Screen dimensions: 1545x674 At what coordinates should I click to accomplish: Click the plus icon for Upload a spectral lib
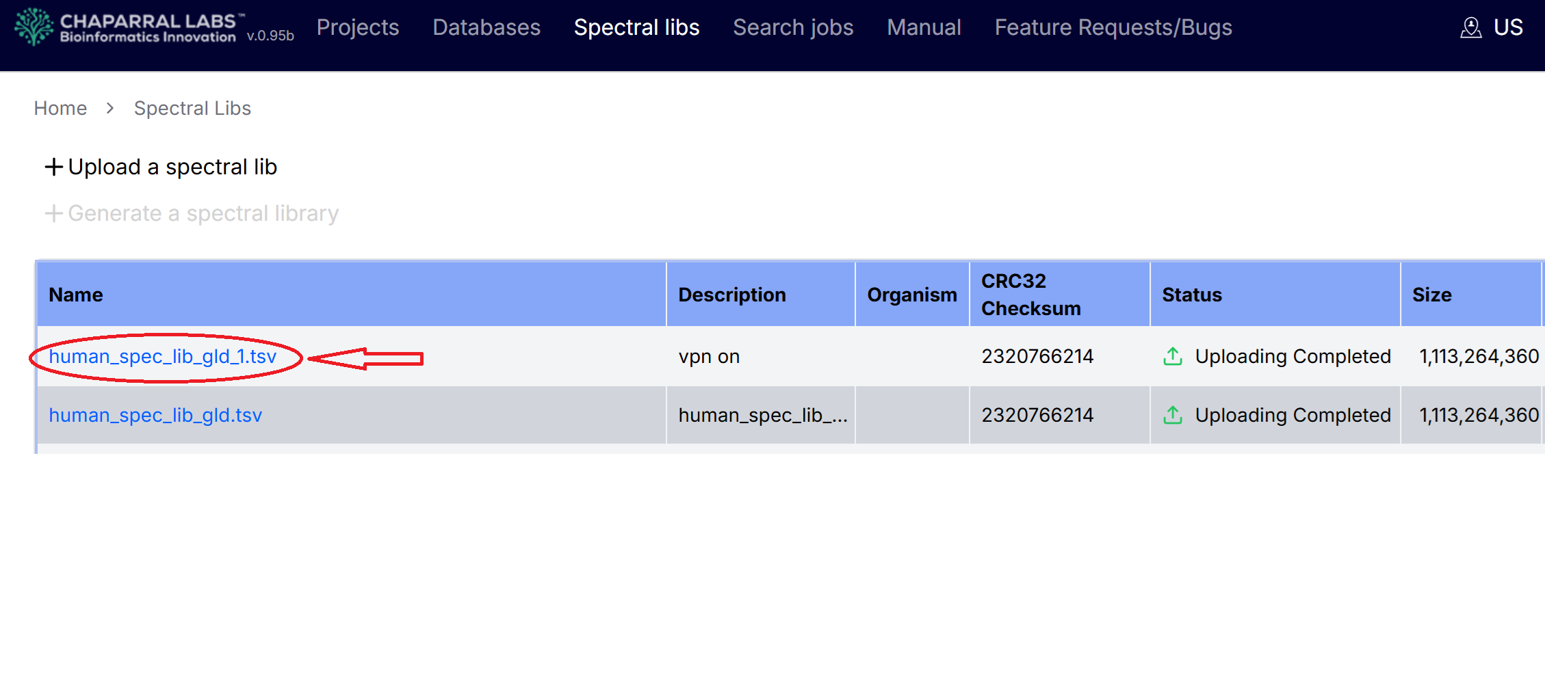point(53,167)
